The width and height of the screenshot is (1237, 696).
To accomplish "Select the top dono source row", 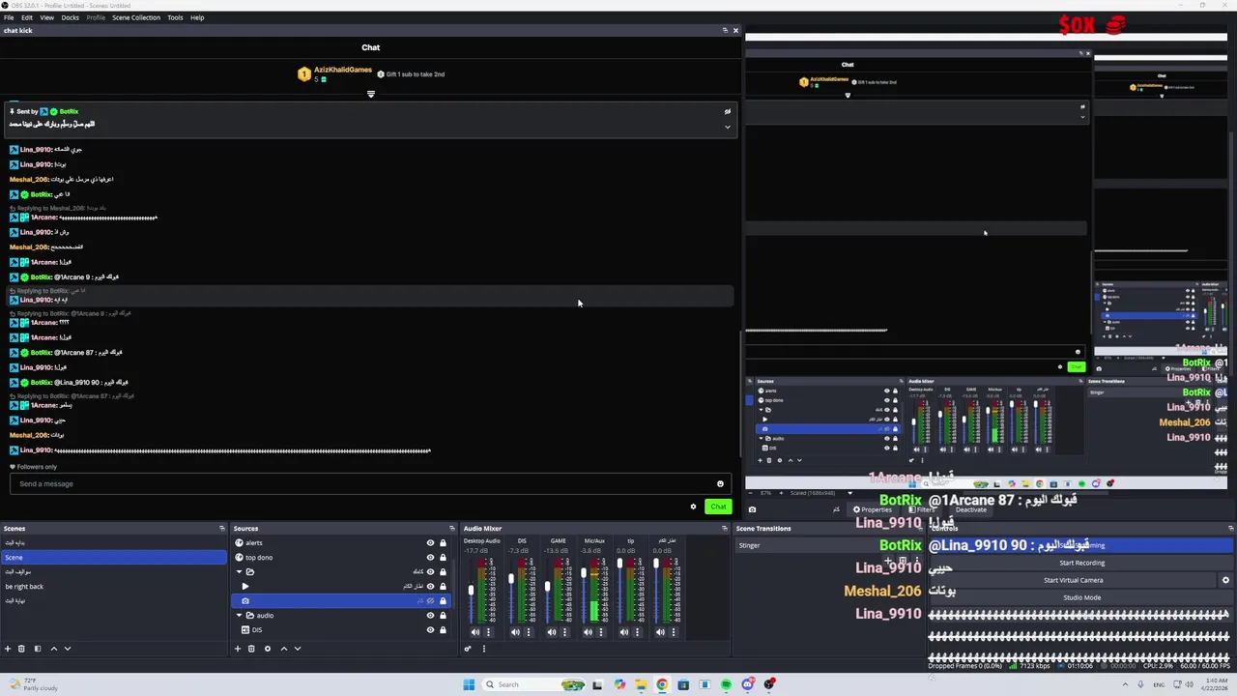I will 342,558.
